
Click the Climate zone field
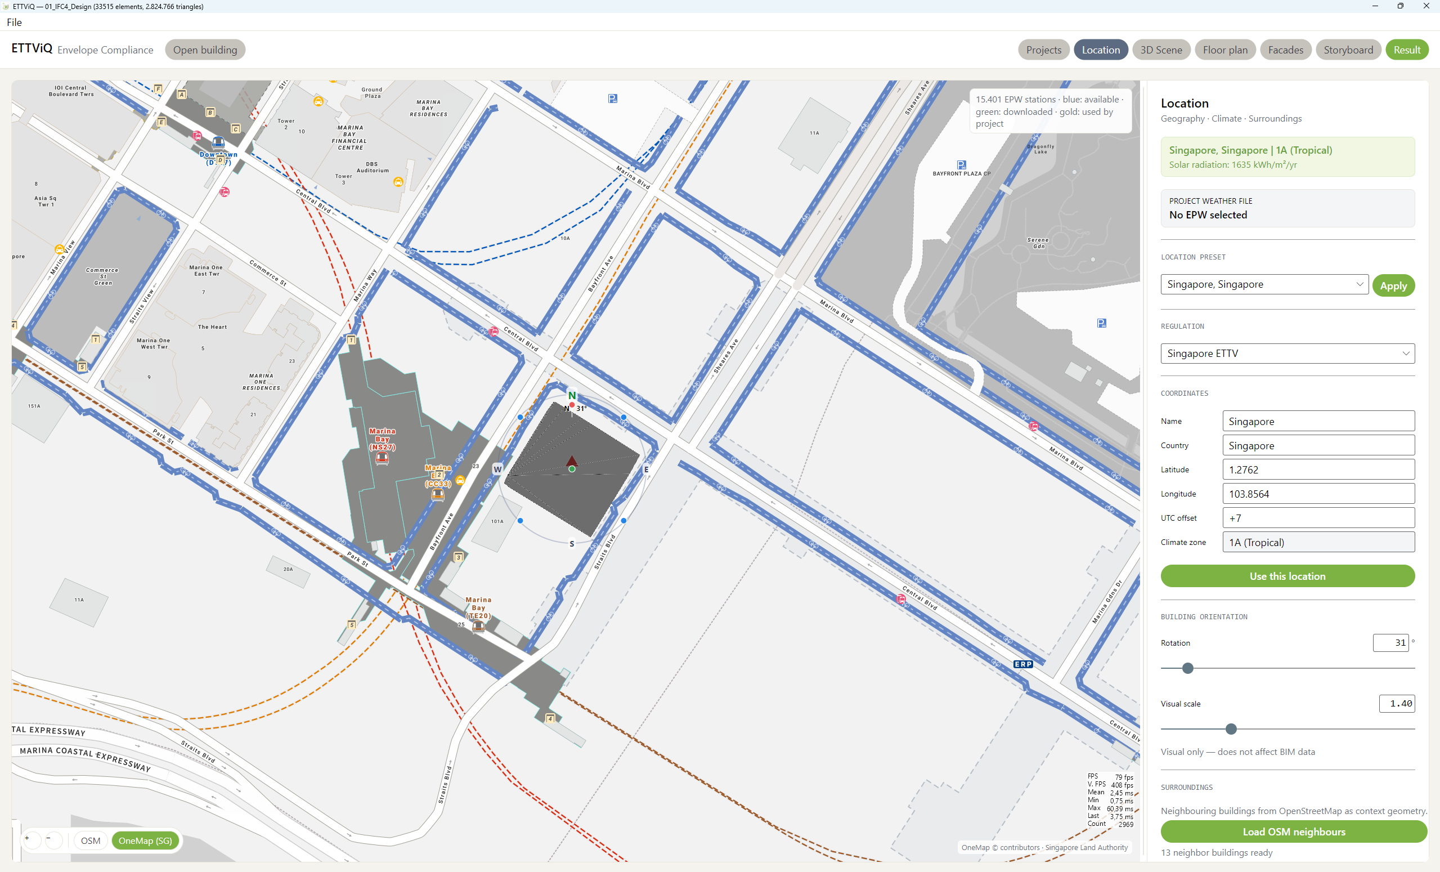[x=1318, y=542]
